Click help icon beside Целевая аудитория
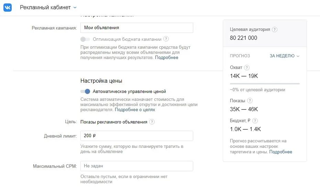This screenshot has height=188, width=320. 275,30
